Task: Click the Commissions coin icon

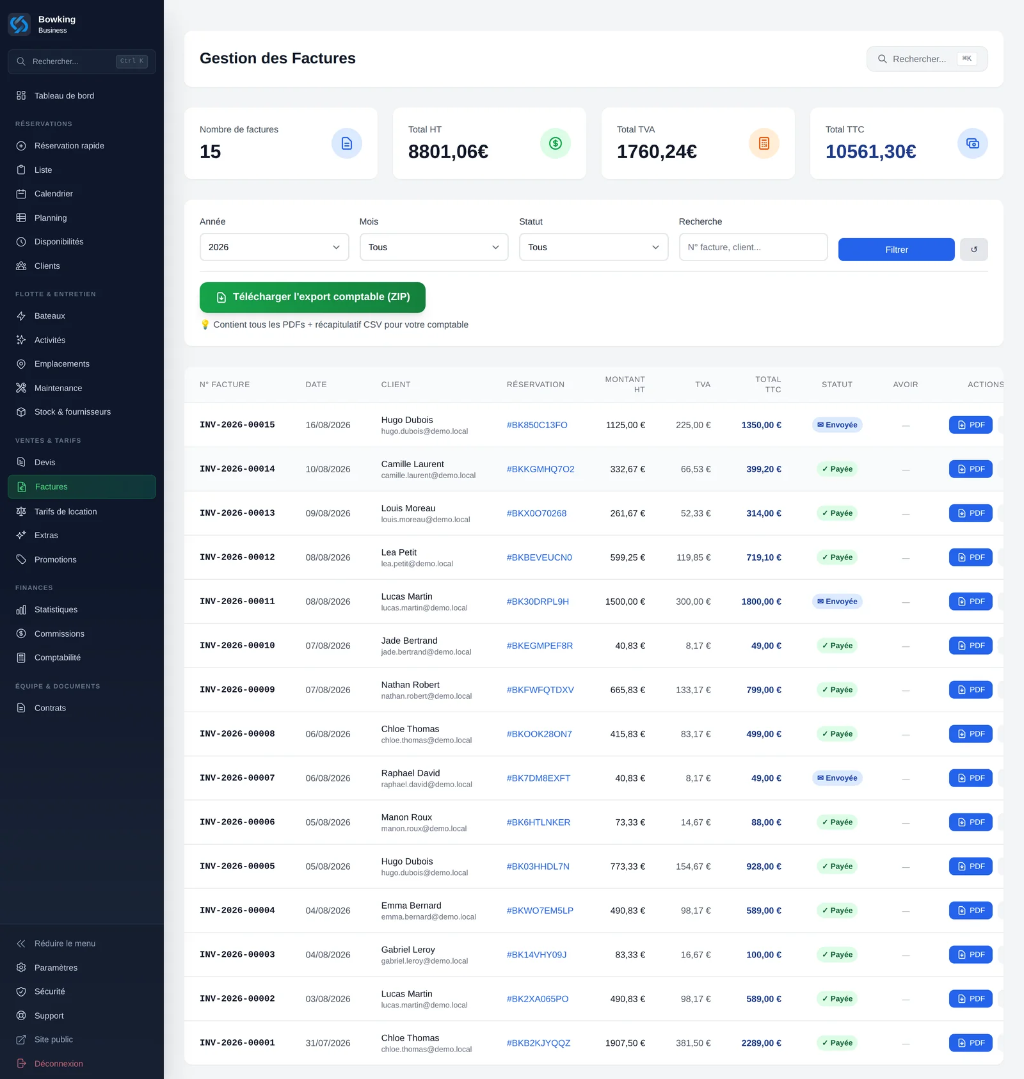Action: 21,634
